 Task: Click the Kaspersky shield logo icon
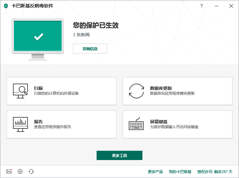6,6
